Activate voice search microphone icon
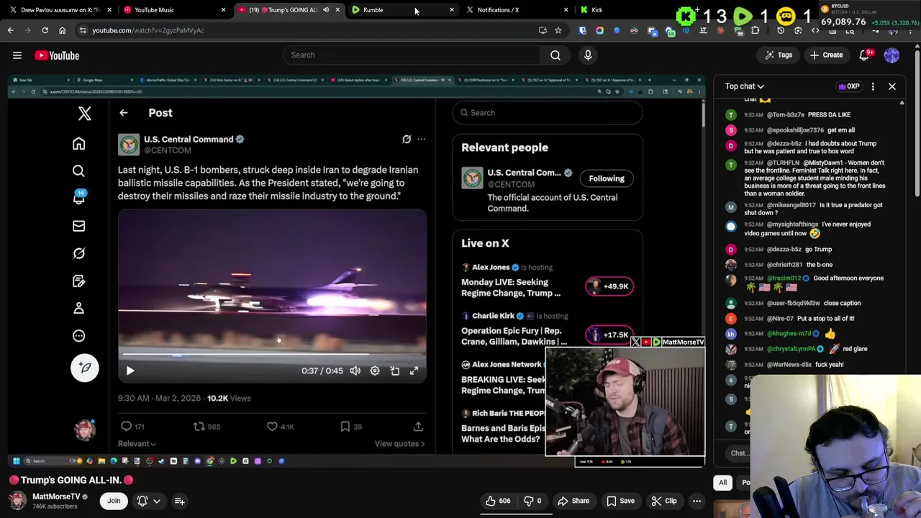 point(588,55)
